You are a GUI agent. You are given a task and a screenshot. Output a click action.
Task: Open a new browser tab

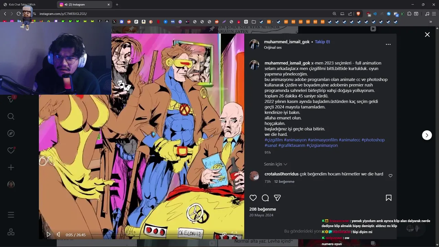pos(117,4)
